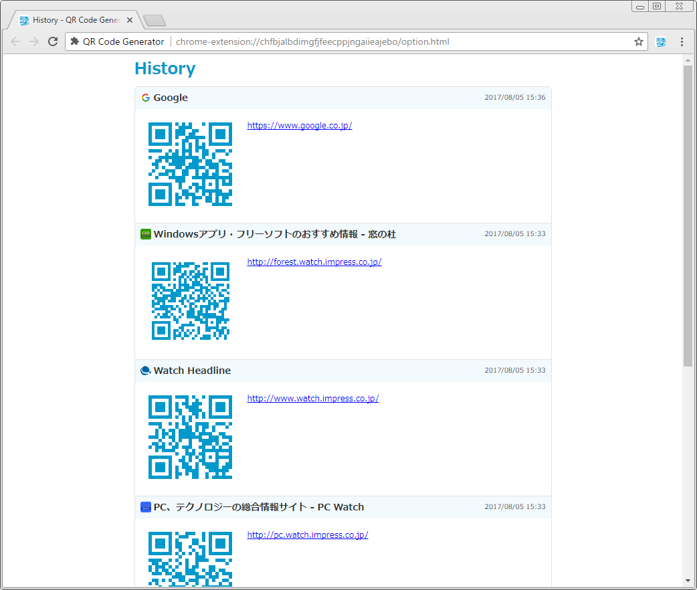Click the scrollbar up arrow
The height and width of the screenshot is (590, 697).
click(x=688, y=60)
